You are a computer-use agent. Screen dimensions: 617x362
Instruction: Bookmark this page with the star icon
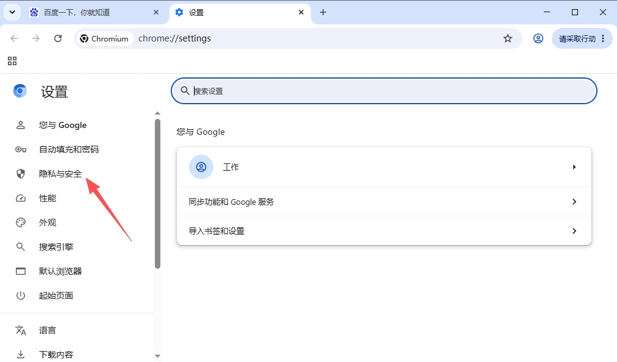[x=508, y=38]
